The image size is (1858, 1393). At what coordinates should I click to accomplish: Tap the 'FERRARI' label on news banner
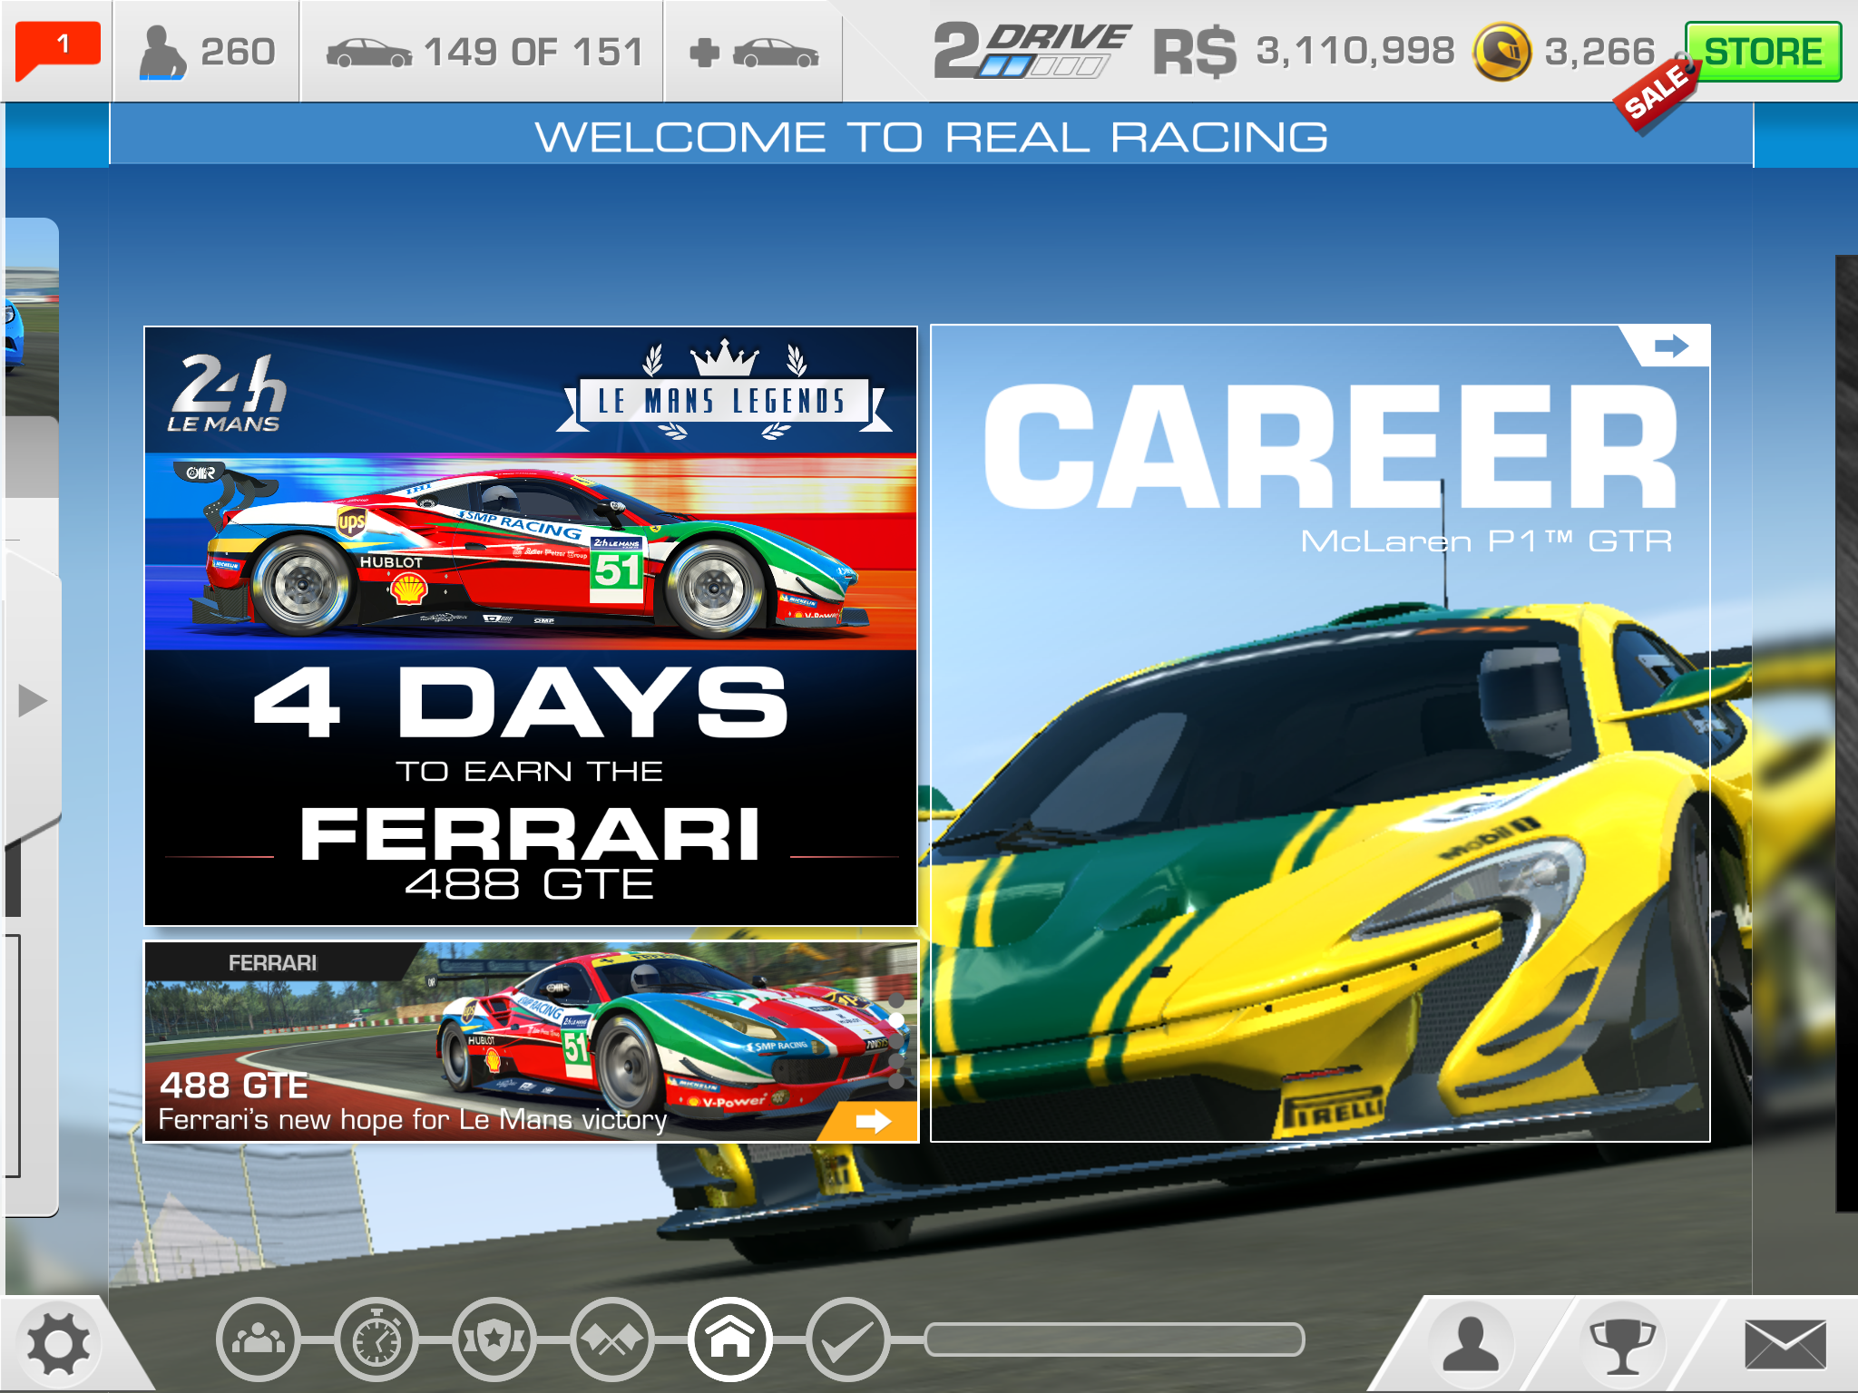pos(272,963)
